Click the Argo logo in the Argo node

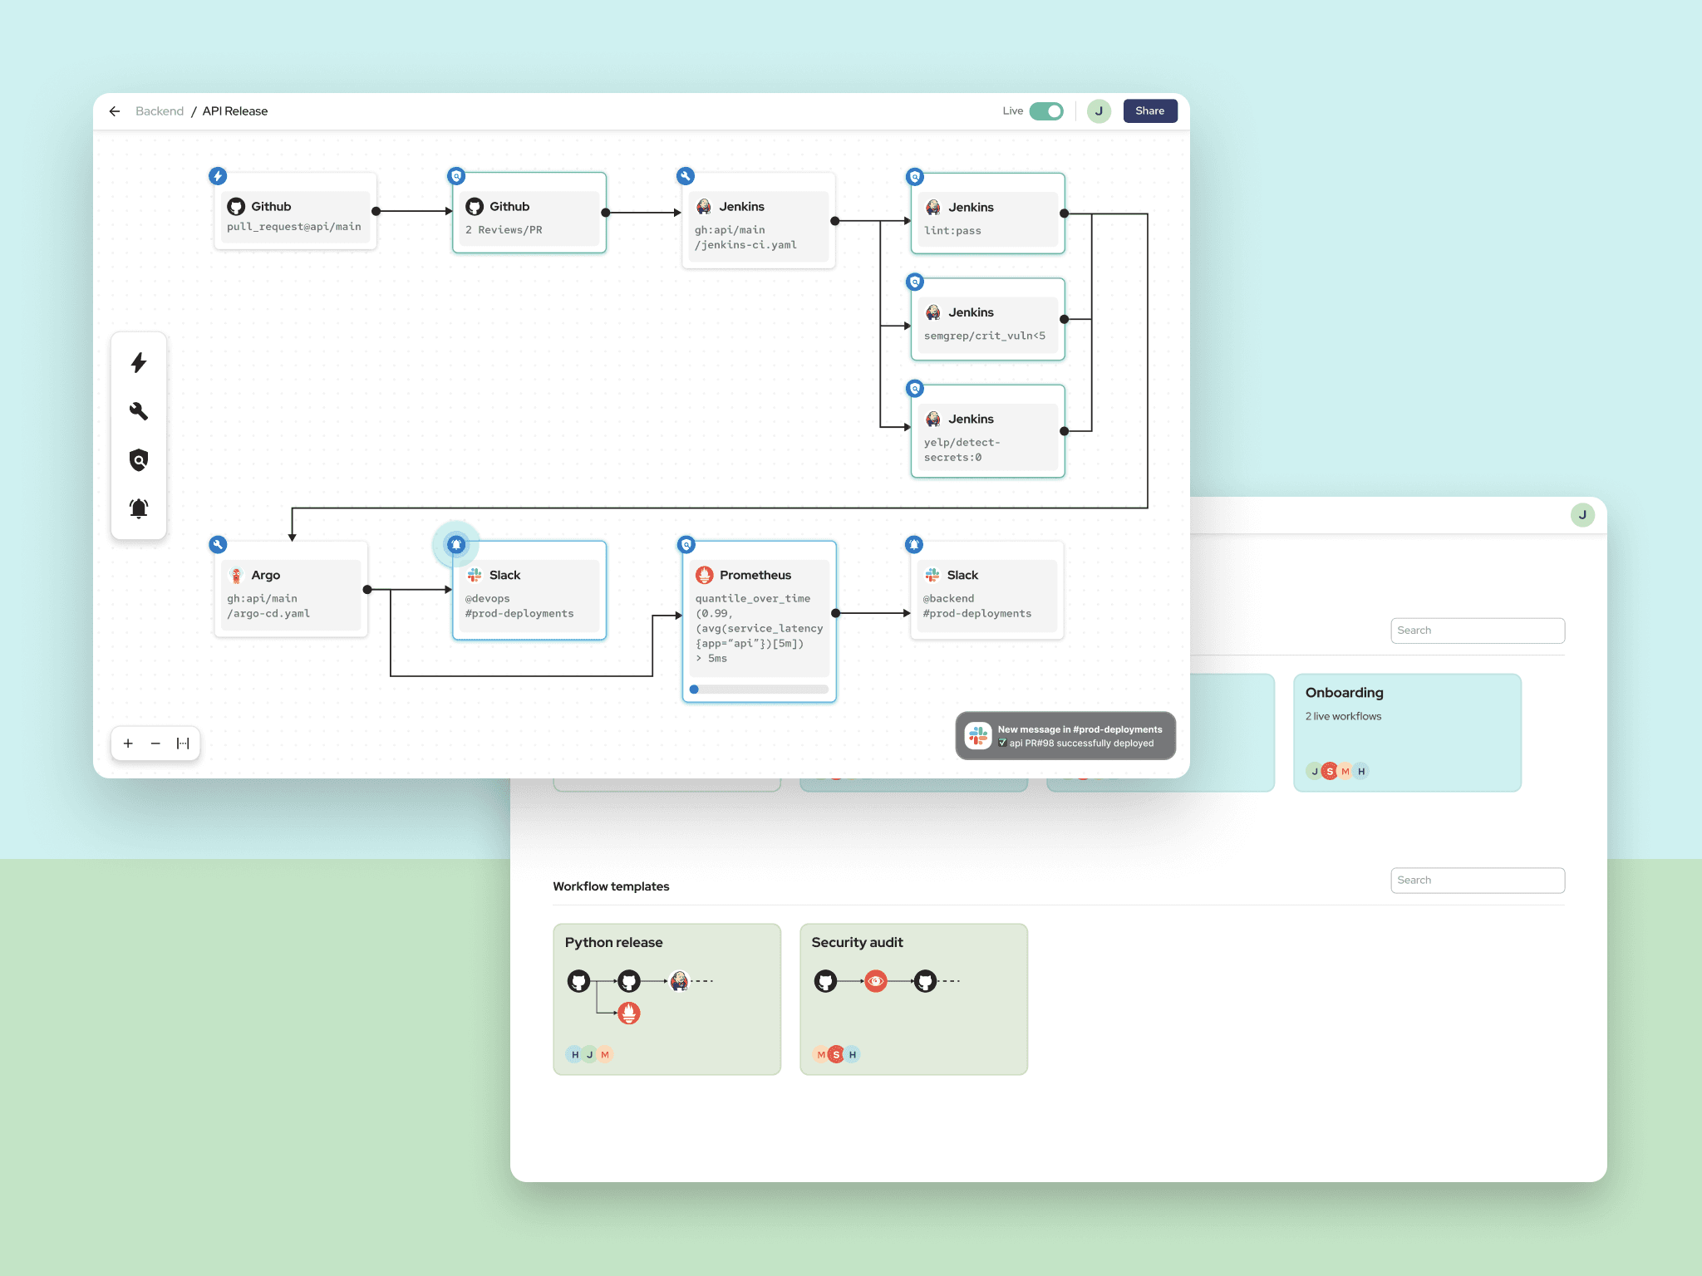(236, 576)
